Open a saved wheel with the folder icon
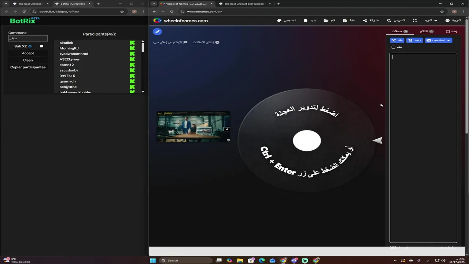The width and height of the screenshot is (469, 264). tap(329, 21)
